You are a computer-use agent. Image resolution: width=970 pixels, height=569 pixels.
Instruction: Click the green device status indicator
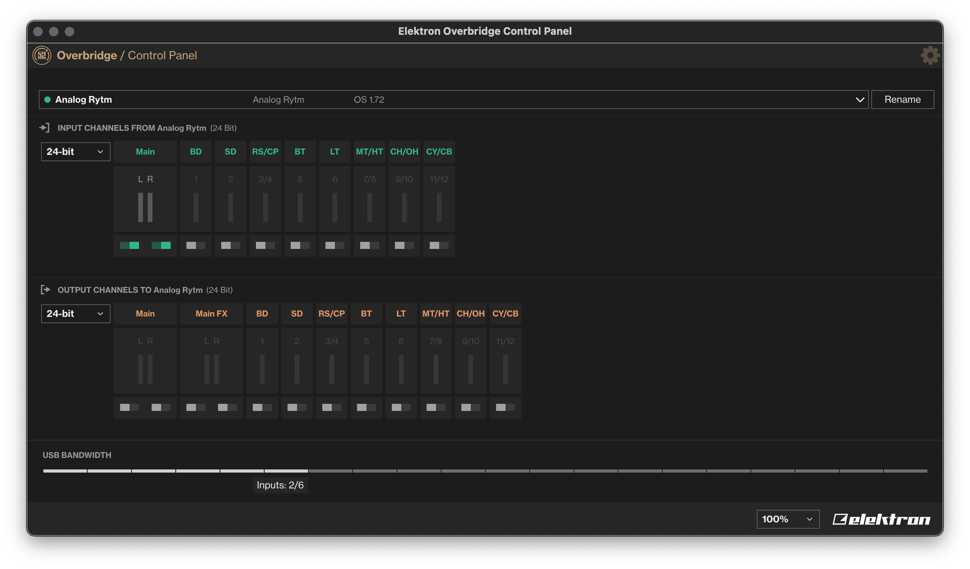point(47,100)
